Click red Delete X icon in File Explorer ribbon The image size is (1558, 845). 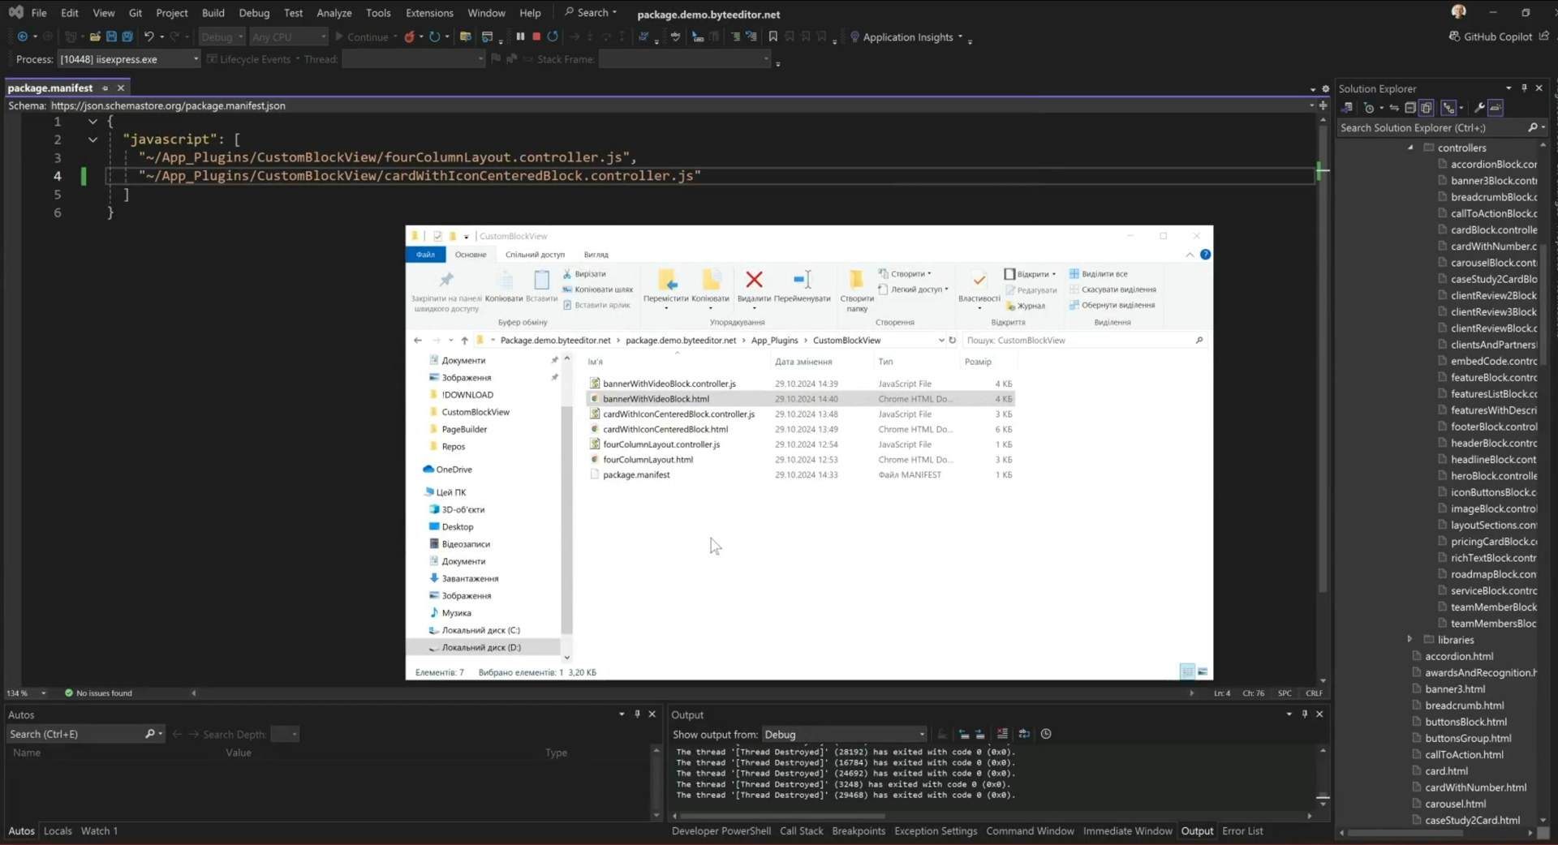(754, 281)
